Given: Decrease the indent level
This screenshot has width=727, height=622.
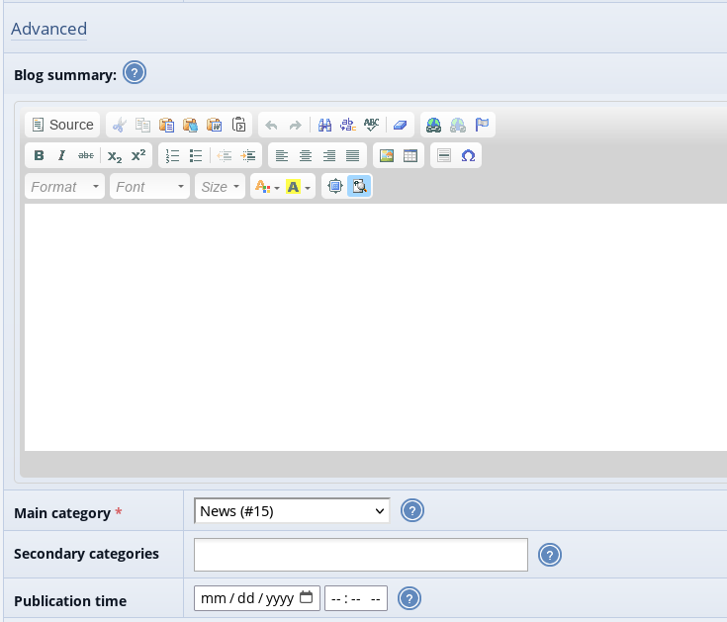Looking at the screenshot, I should 225,155.
